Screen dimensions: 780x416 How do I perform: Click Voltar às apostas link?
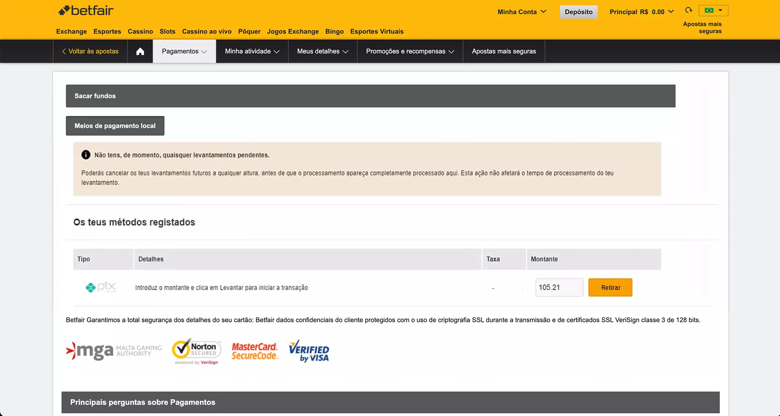(x=90, y=51)
